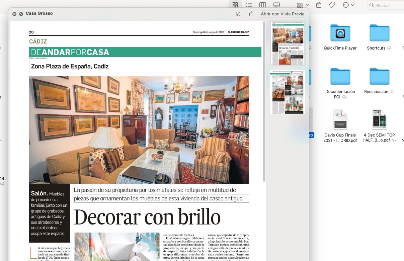Viewport: 404px width, 261px height.
Task: Download Shortcuts via its iCloud icon
Action: [x=389, y=48]
